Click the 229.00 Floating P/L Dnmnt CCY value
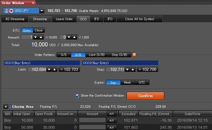212x130 pixels. 160,107
